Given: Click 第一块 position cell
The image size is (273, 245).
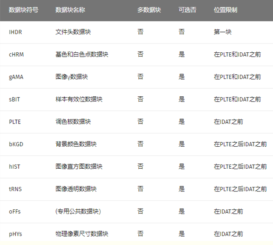Looking at the screenshot, I should [223, 32].
